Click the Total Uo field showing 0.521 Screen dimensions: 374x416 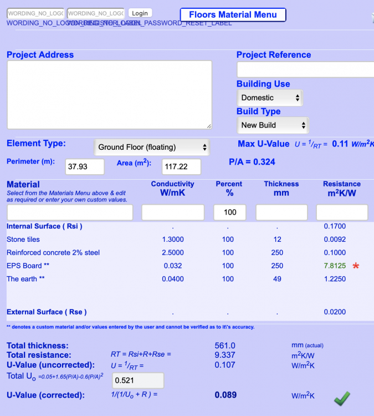click(138, 381)
